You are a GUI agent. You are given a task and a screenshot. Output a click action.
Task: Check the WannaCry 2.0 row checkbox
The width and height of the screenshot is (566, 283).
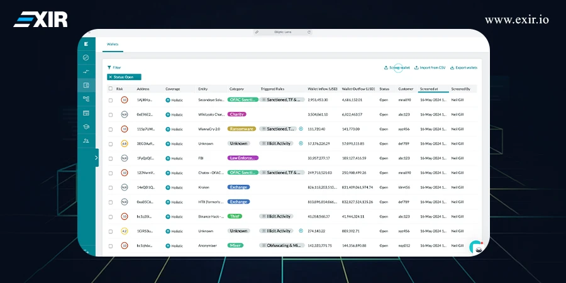point(111,129)
